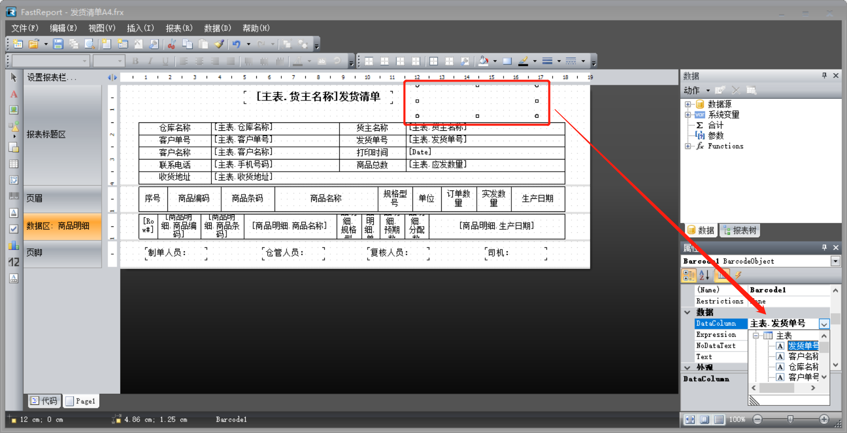Select the Chart object tool
The height and width of the screenshot is (433, 847).
pos(14,245)
